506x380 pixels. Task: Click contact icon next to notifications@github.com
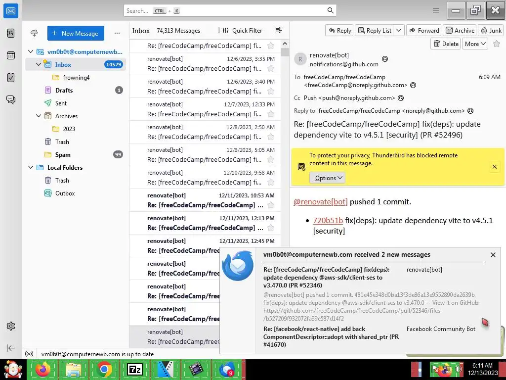(x=384, y=59)
